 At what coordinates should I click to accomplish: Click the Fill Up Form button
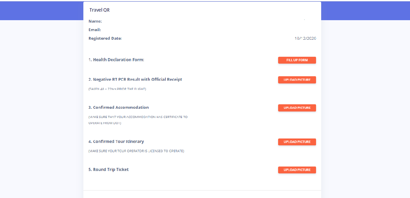[x=297, y=60]
